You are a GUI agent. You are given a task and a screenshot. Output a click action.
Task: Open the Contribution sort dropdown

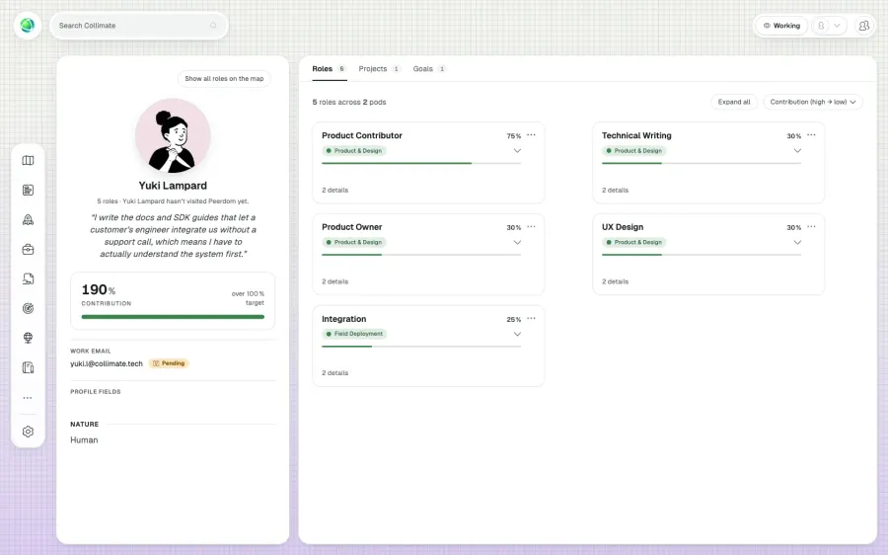pos(813,102)
